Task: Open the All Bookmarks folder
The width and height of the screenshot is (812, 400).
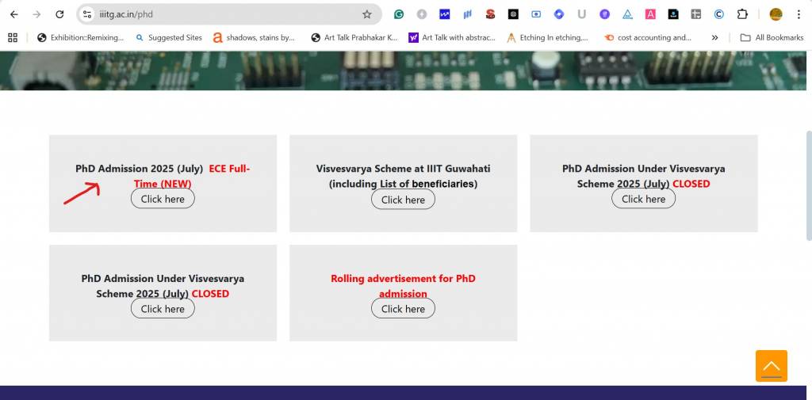Action: (x=772, y=37)
